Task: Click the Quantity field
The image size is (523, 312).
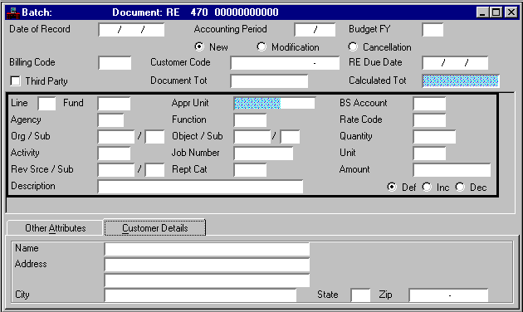Action: [x=434, y=137]
